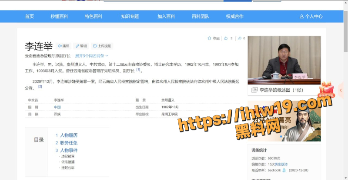Screen dimensions: 348x180
Task: Jump to subsection 提起公诉
Action: pyautogui.click(x=68, y=167)
